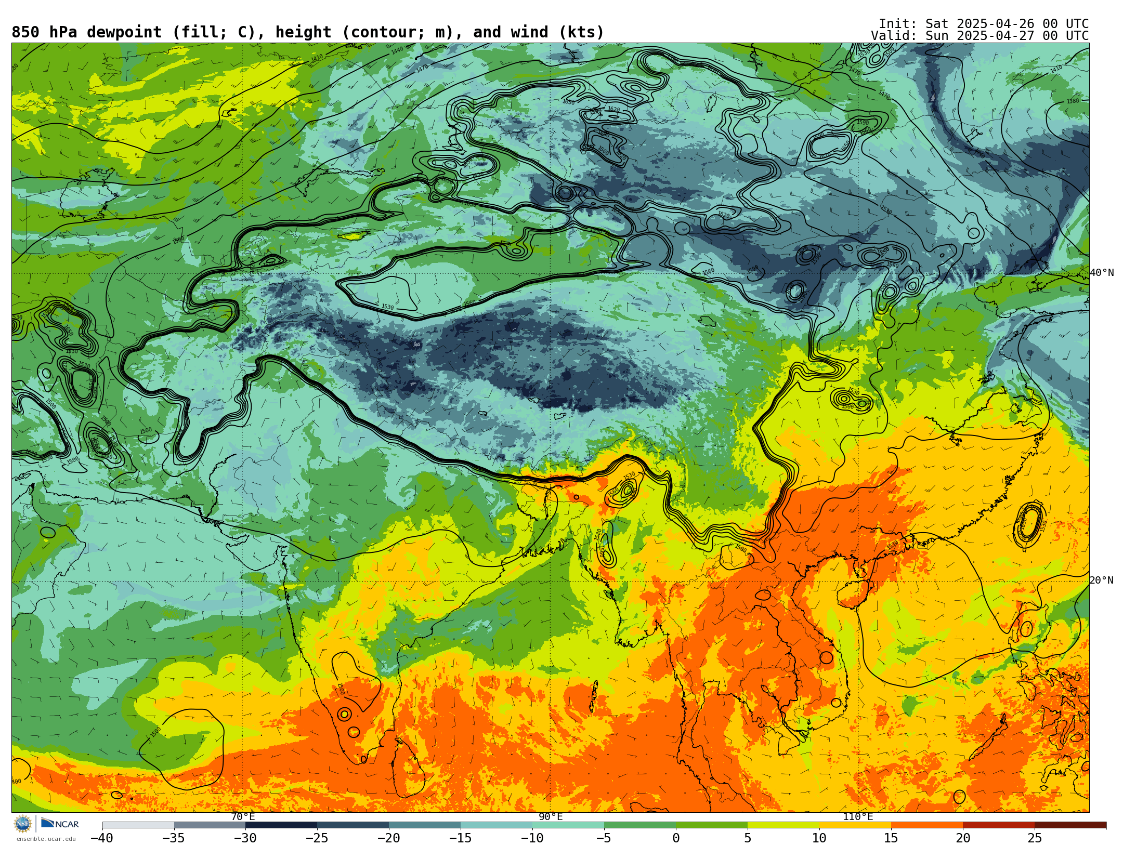
Task: Pick the yellow-green 5 to 10 colorbar segment
Action: pyautogui.click(x=784, y=825)
